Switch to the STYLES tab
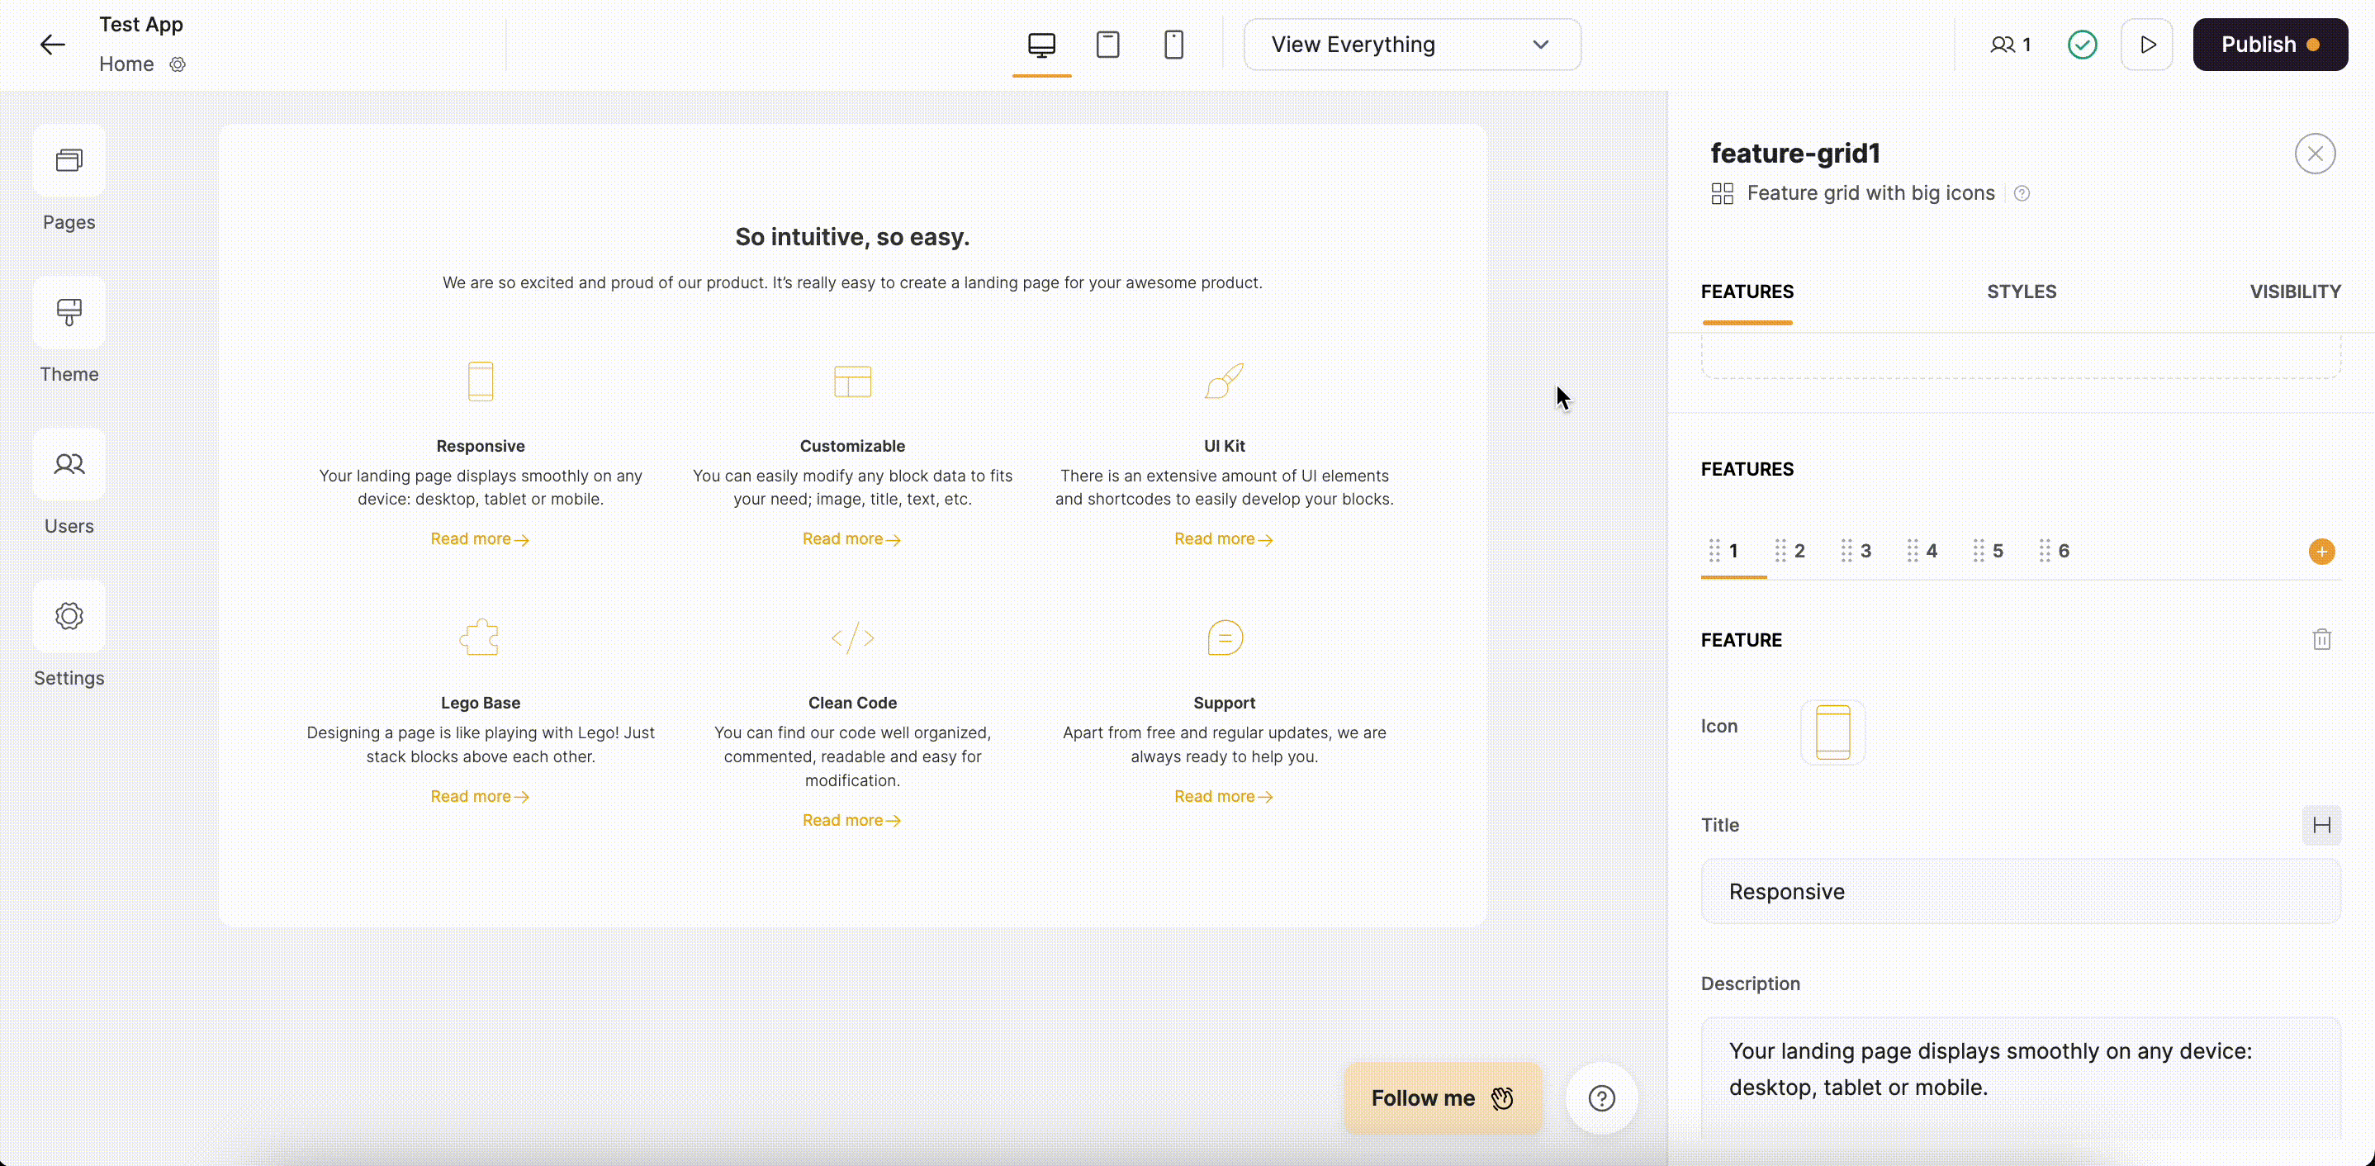This screenshot has width=2375, height=1166. [2021, 291]
